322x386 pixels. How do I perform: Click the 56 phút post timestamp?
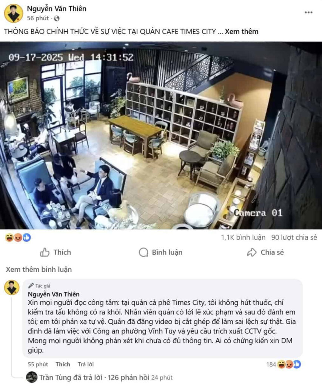point(38,18)
